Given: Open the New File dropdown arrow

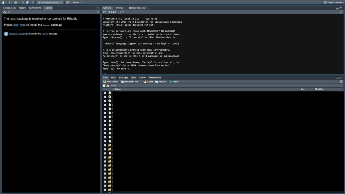Looking at the screenshot, I should tap(6, 3).
